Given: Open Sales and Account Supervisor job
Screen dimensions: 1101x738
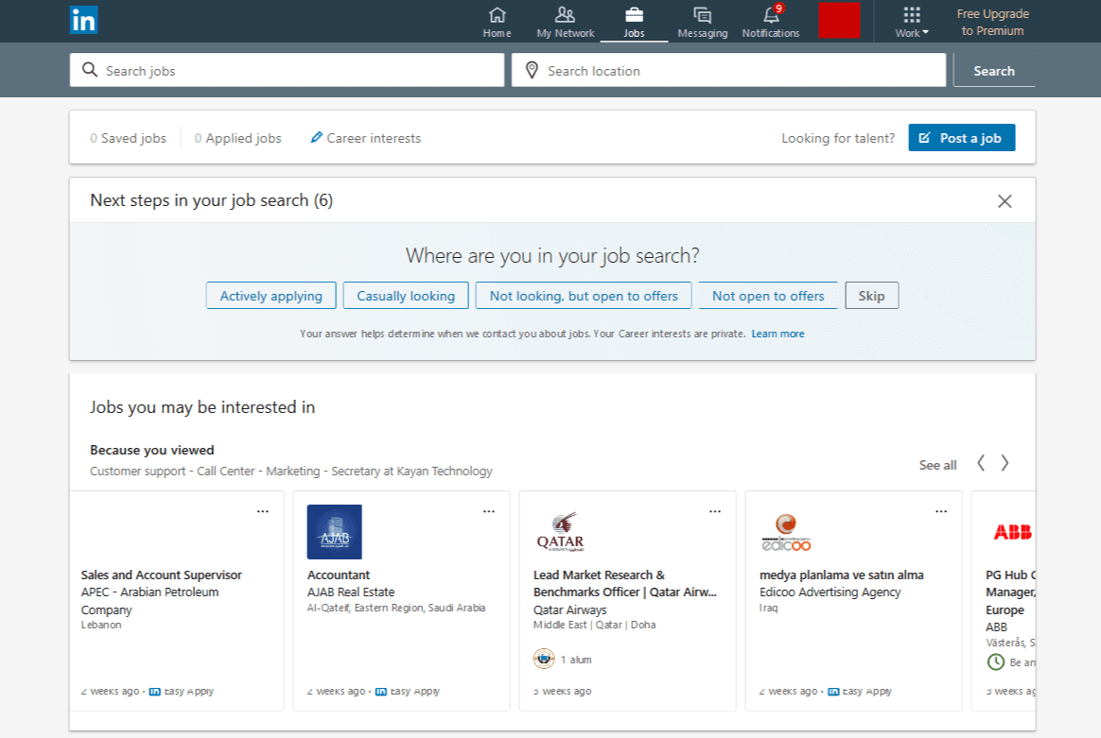Looking at the screenshot, I should click(162, 575).
